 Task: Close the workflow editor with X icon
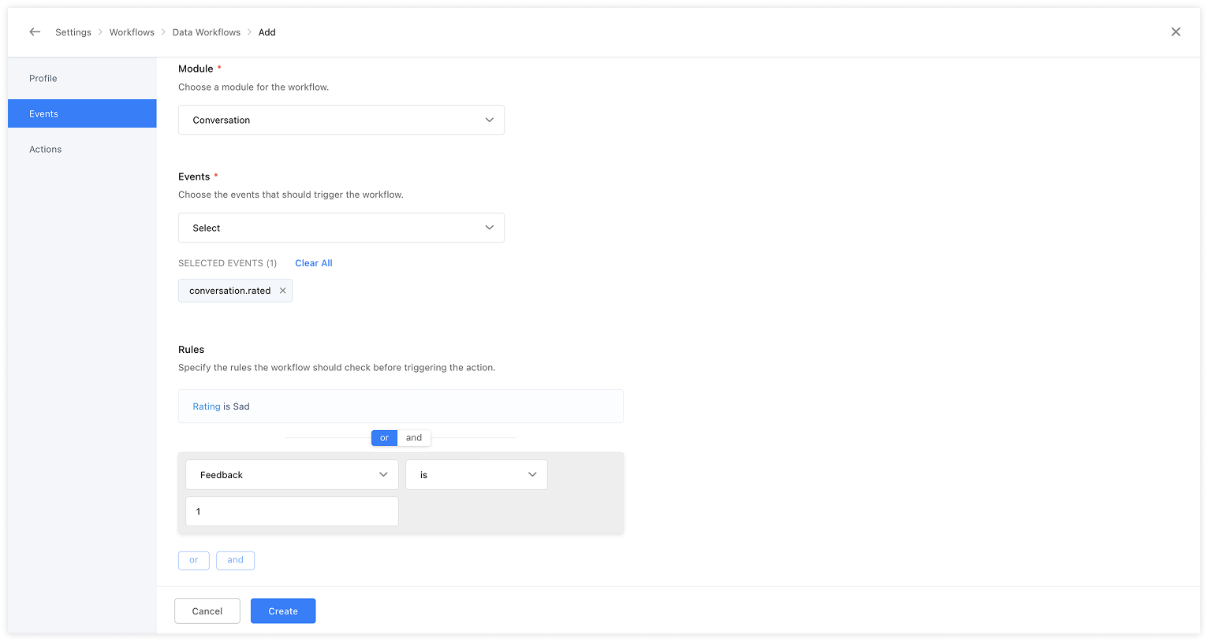click(1176, 32)
